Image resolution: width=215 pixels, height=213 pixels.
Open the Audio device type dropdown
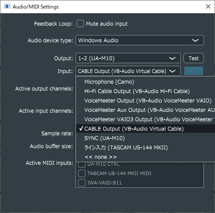tap(139, 40)
